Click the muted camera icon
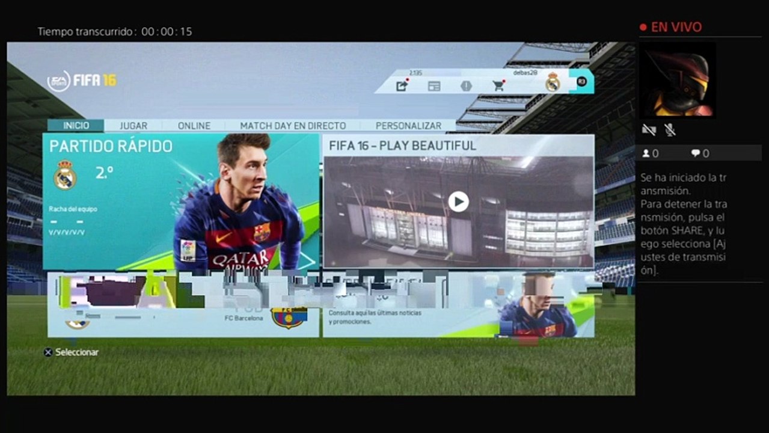This screenshot has height=433, width=769. 649,129
